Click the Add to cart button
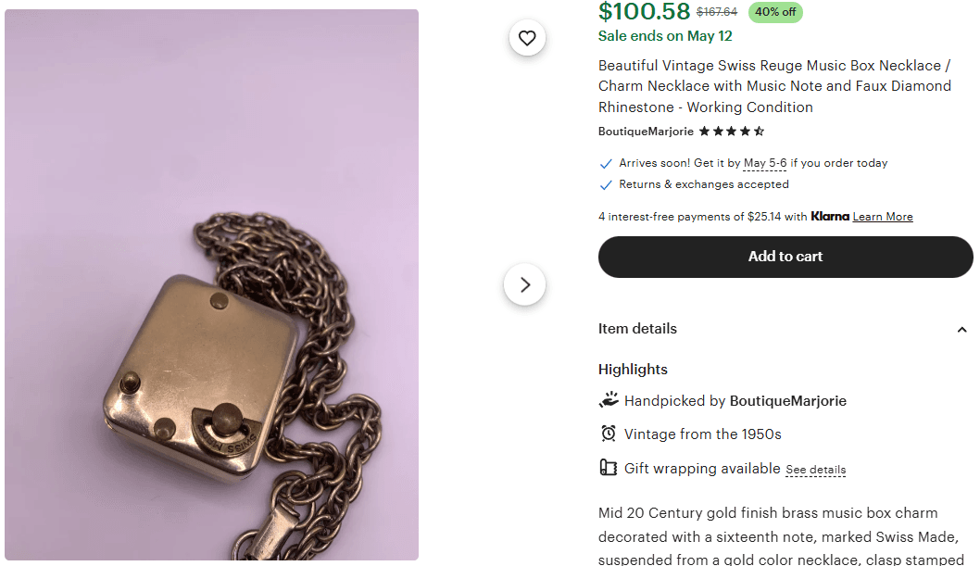 tap(785, 257)
